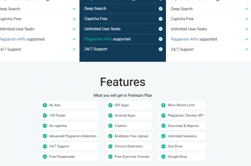Click Deep Search checkmark in dark middle plan
The image size is (251, 166).
click(161, 9)
